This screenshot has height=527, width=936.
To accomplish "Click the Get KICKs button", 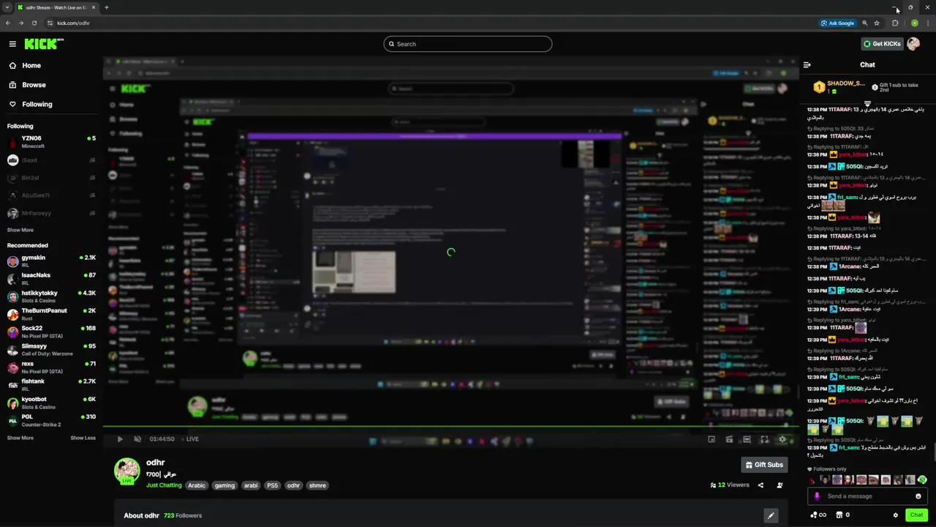I will (x=882, y=44).
